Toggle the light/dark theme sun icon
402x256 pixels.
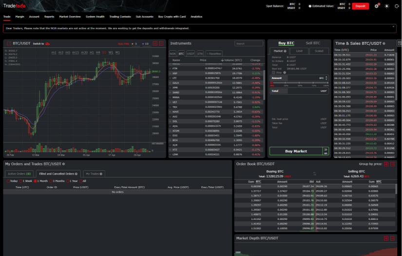pos(386,6)
